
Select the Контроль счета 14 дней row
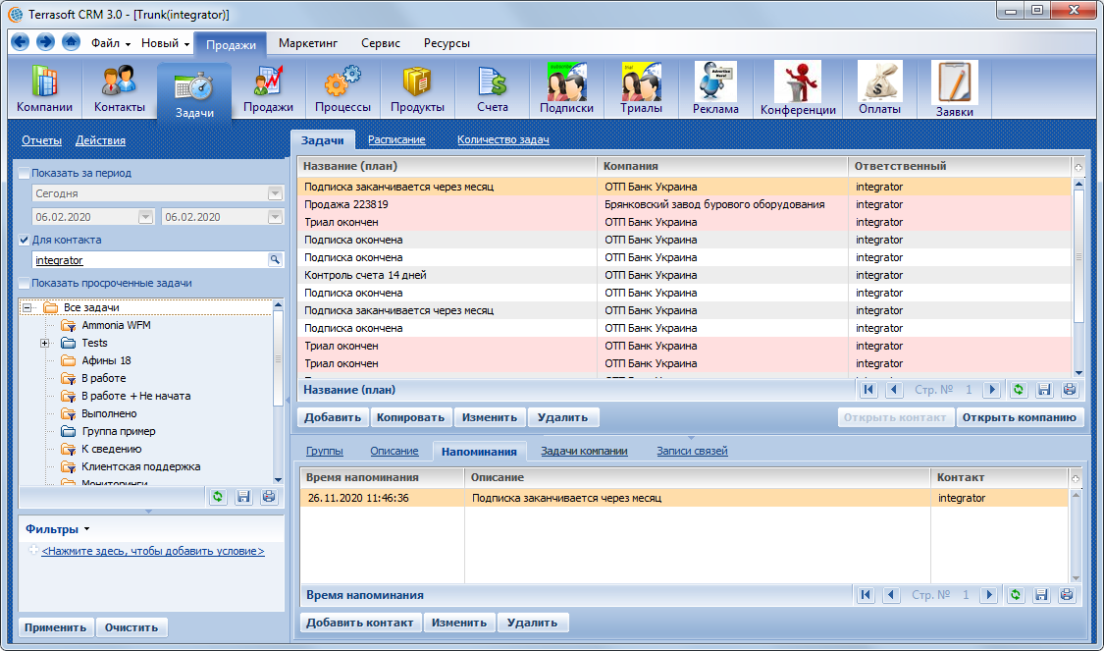point(684,275)
